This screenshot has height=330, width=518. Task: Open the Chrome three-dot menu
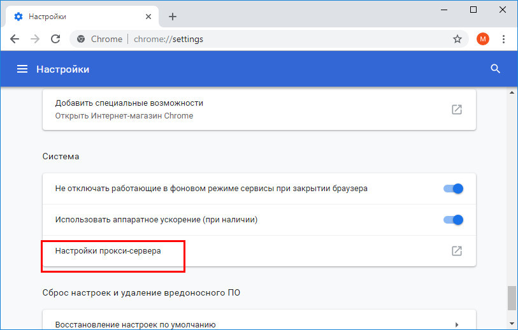(503, 39)
